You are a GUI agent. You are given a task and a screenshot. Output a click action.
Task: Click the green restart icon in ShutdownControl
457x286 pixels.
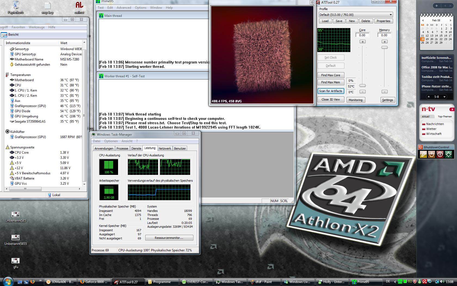point(448,154)
